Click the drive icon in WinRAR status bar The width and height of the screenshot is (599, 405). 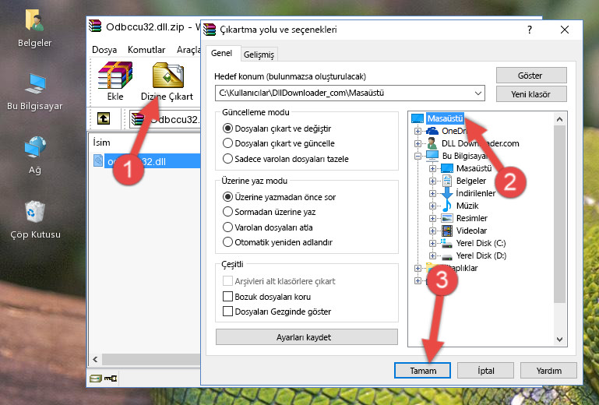96,379
